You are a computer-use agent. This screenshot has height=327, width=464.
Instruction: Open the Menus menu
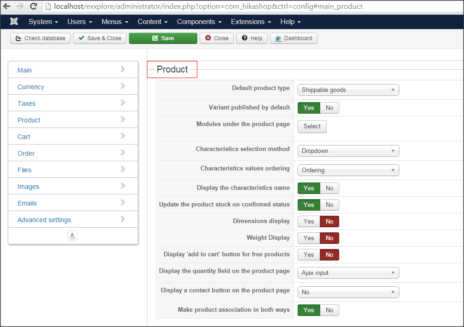click(115, 22)
